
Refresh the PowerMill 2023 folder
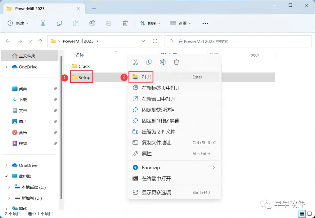[x=155, y=41]
